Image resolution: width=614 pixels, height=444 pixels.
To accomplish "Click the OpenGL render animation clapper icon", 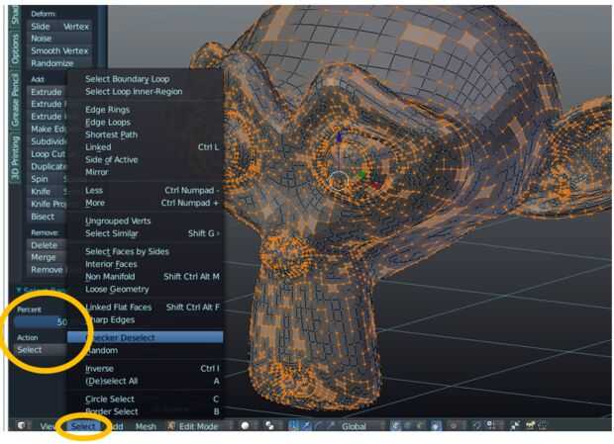I will coord(544,425).
